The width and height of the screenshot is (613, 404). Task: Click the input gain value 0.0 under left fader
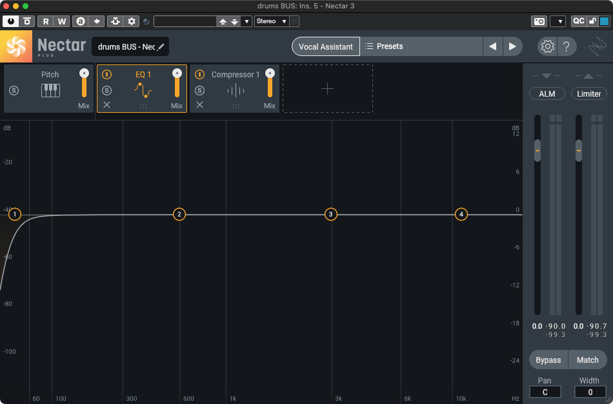point(537,326)
